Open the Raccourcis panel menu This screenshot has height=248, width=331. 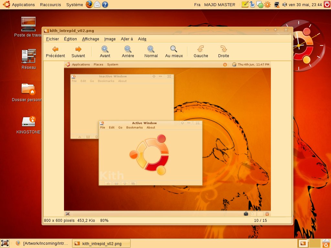pos(50,5)
